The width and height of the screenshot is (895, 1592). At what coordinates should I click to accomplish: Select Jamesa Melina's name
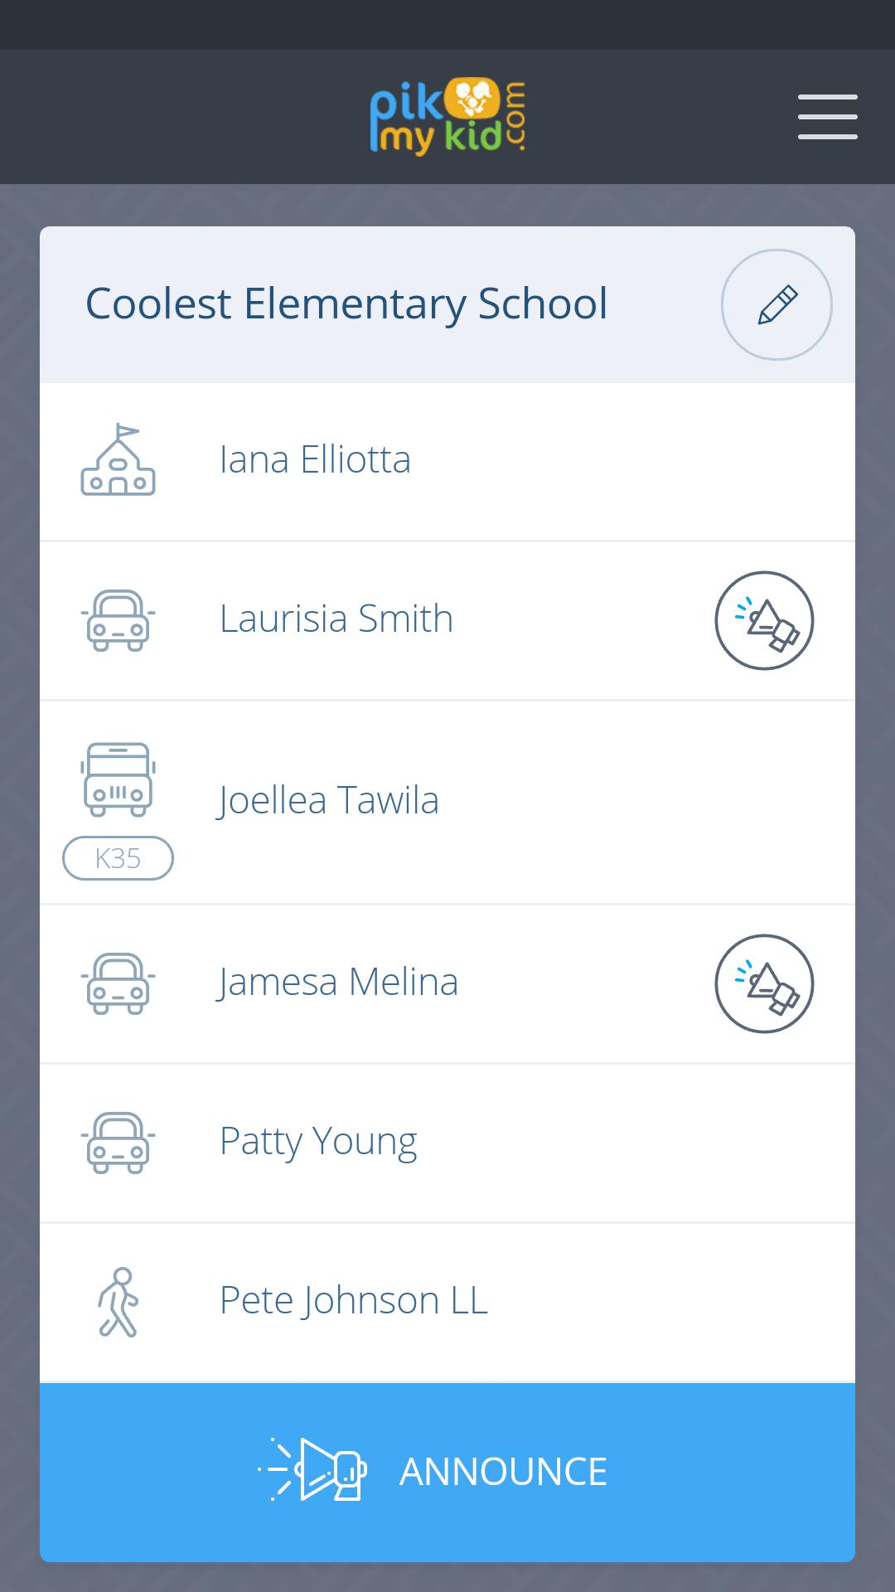[338, 983]
